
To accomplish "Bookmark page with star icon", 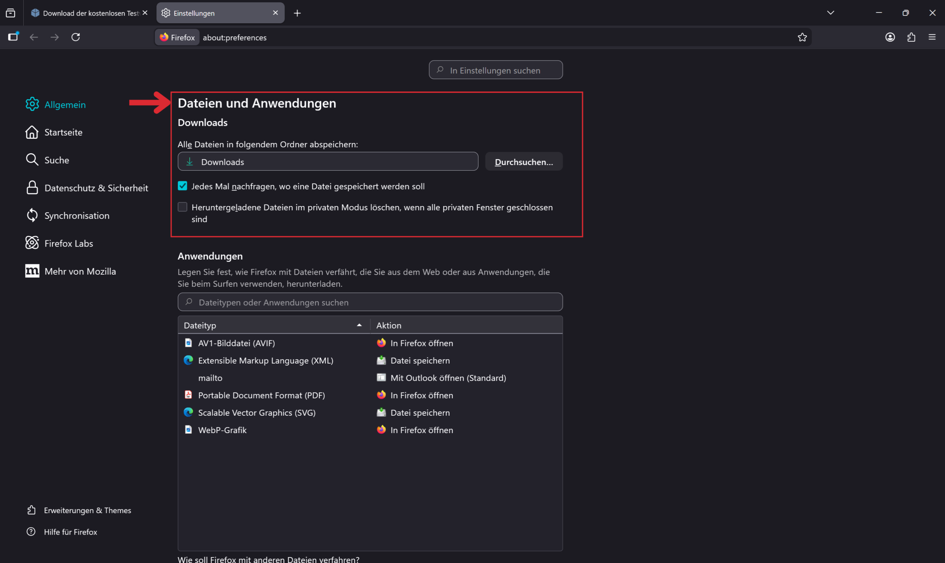I will click(802, 37).
